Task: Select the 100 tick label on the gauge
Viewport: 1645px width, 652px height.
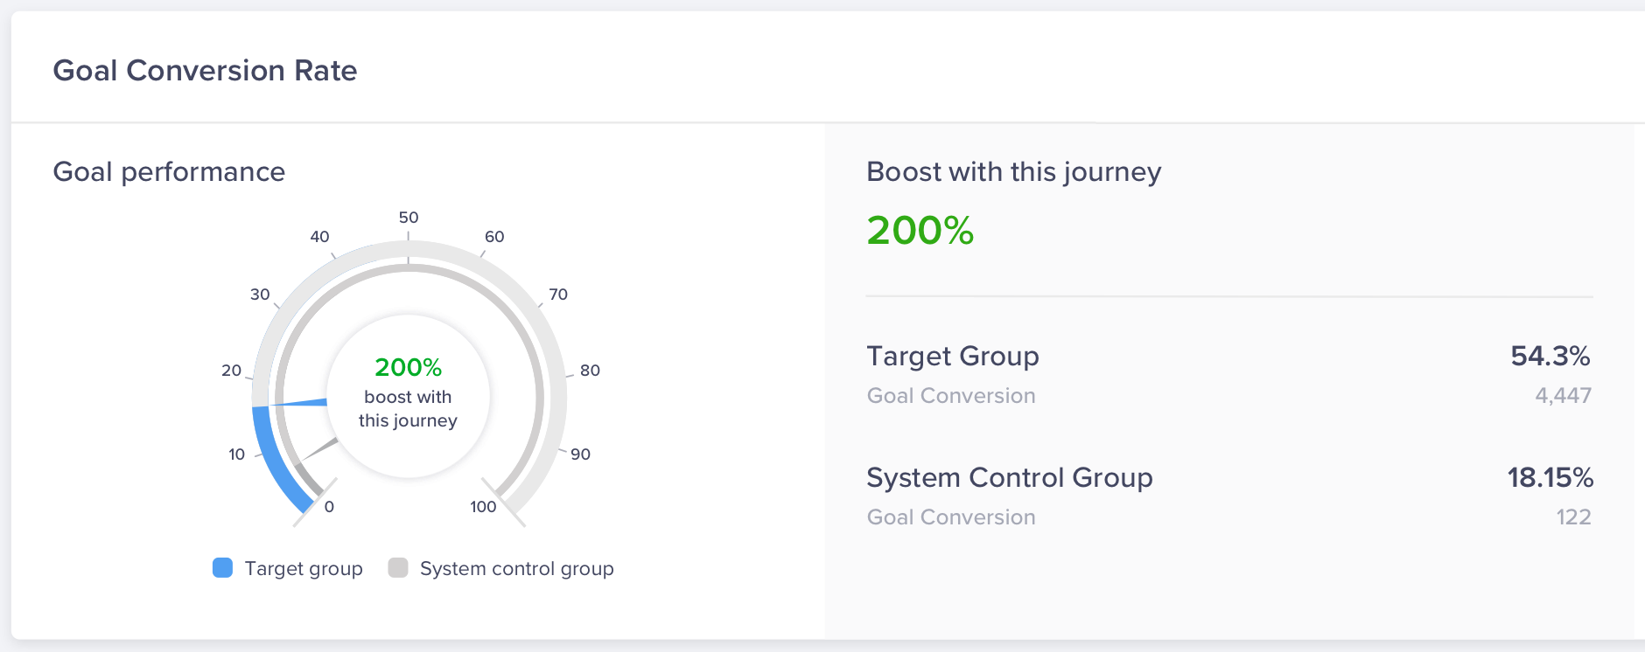Action: click(483, 507)
